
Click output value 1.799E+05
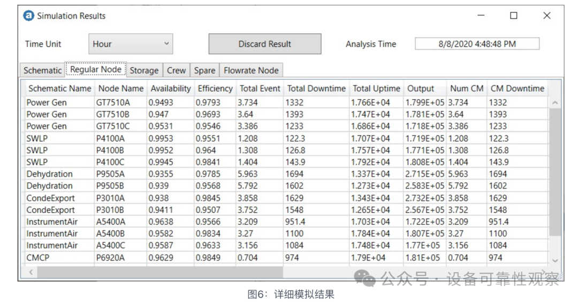[x=424, y=102]
